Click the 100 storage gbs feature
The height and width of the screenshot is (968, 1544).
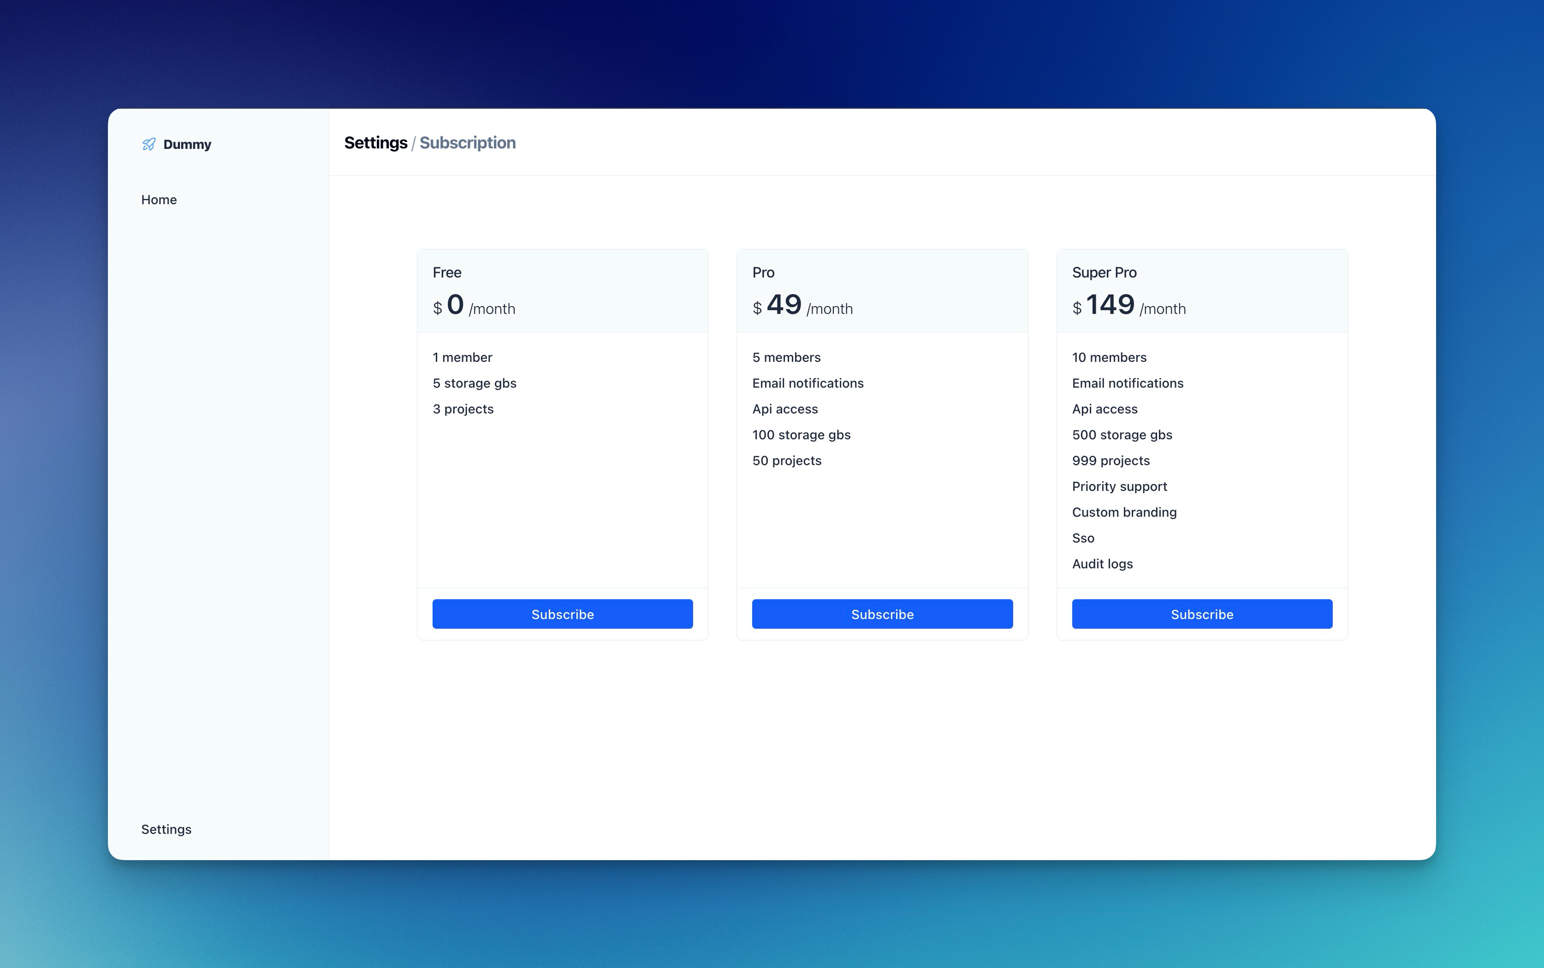[801, 435]
